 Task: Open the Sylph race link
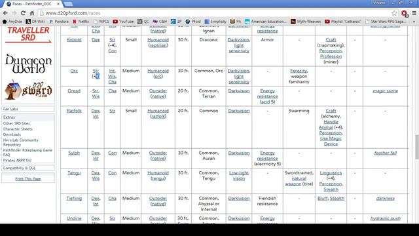(x=74, y=153)
